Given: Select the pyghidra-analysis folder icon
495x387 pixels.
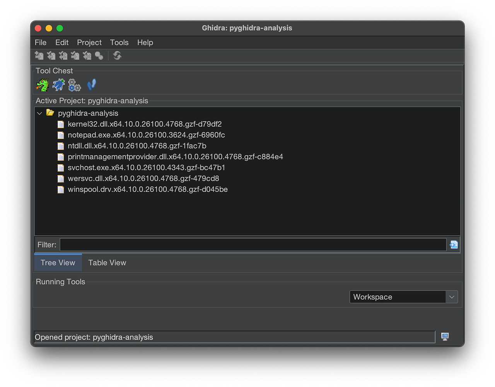Looking at the screenshot, I should point(50,113).
